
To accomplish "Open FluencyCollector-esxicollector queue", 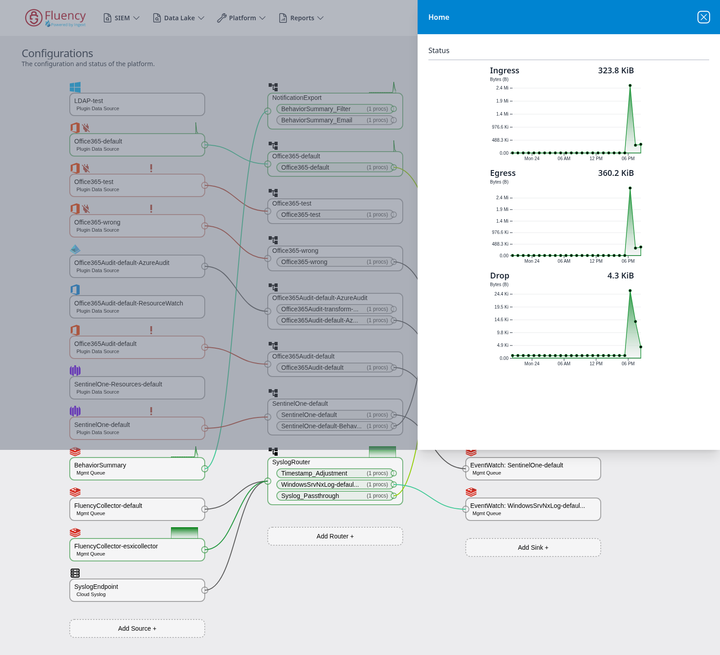I will point(137,550).
